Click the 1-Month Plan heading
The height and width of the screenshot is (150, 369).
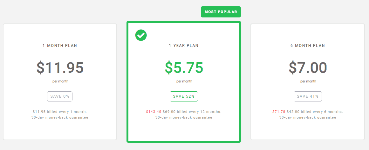[x=60, y=46]
